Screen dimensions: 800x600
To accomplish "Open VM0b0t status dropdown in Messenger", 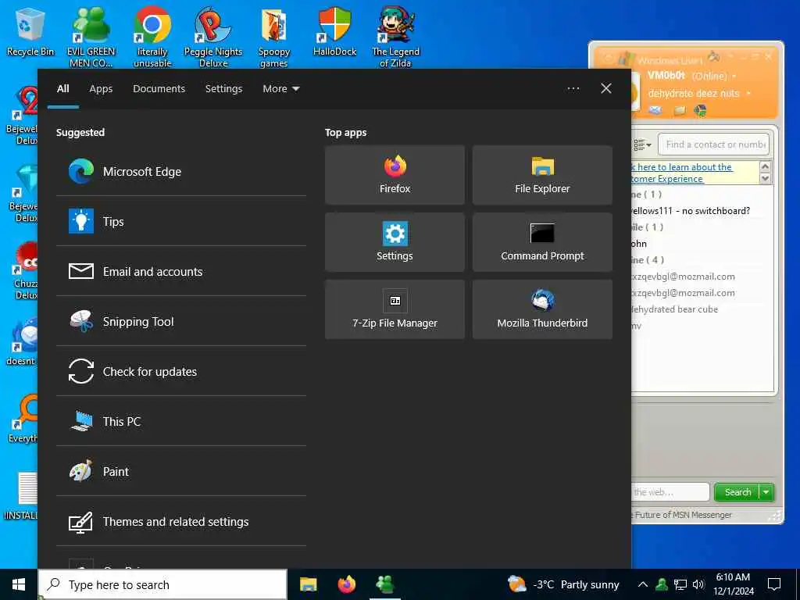I will (734, 77).
